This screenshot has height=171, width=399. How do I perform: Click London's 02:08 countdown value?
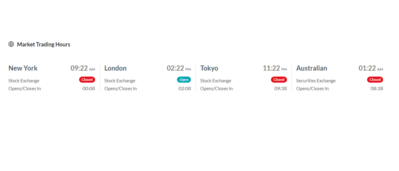184,88
